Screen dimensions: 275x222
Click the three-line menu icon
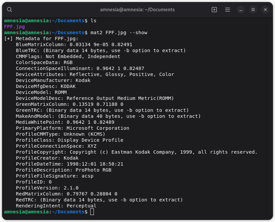pyautogui.click(x=228, y=10)
